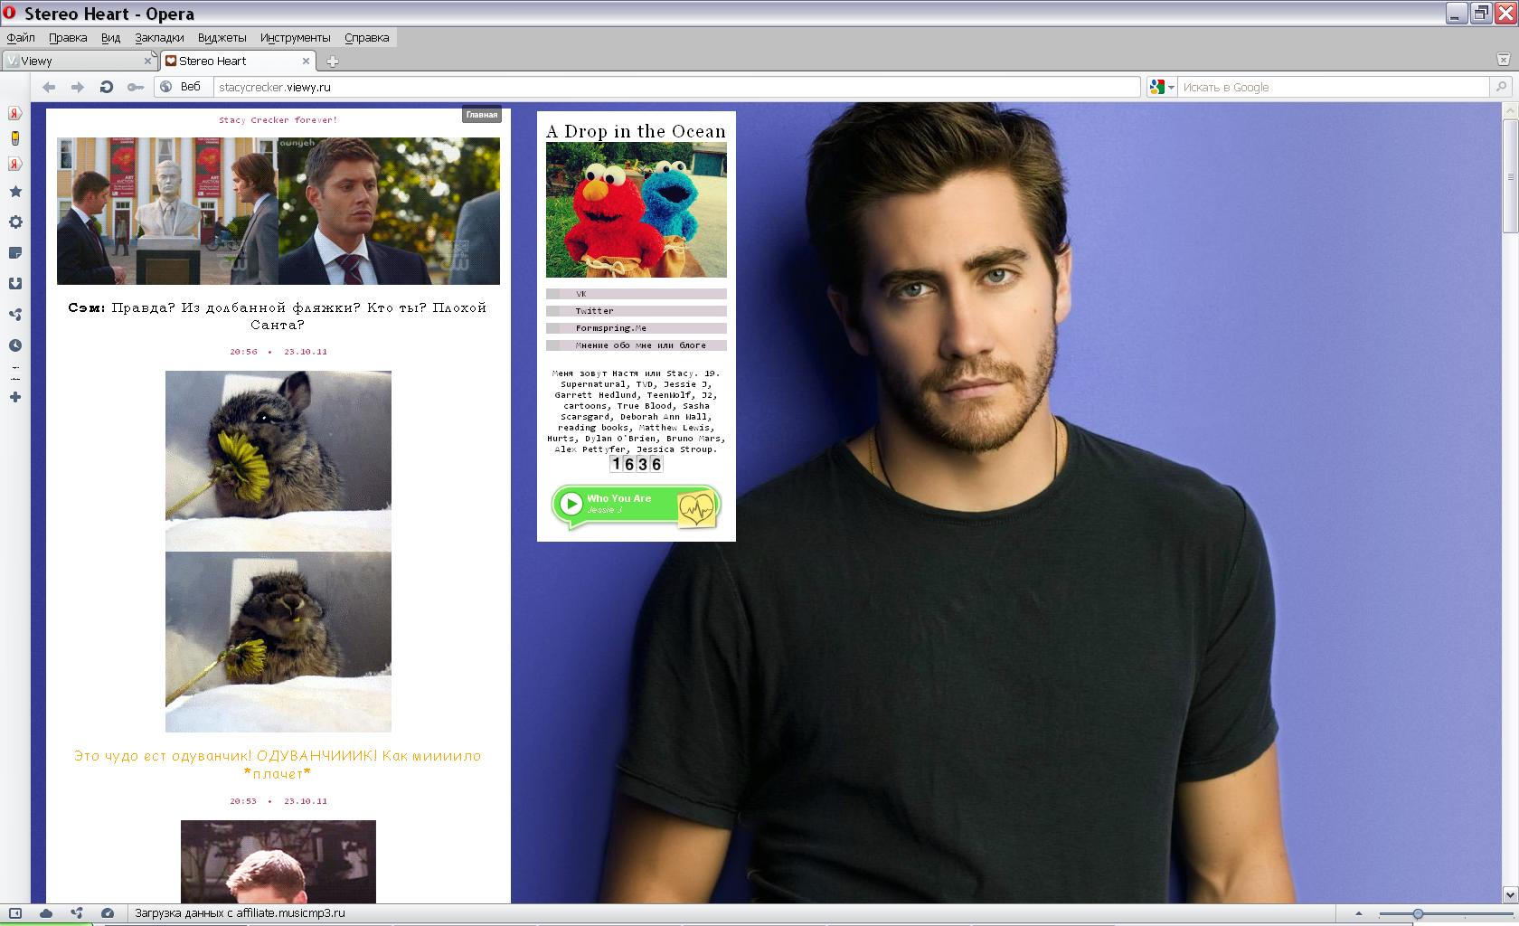Click the 1636 visitor counter
The width and height of the screenshot is (1519, 926).
click(637, 464)
